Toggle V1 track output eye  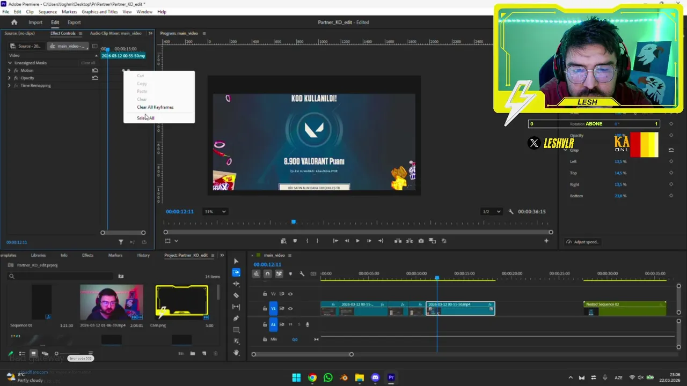[x=290, y=308]
